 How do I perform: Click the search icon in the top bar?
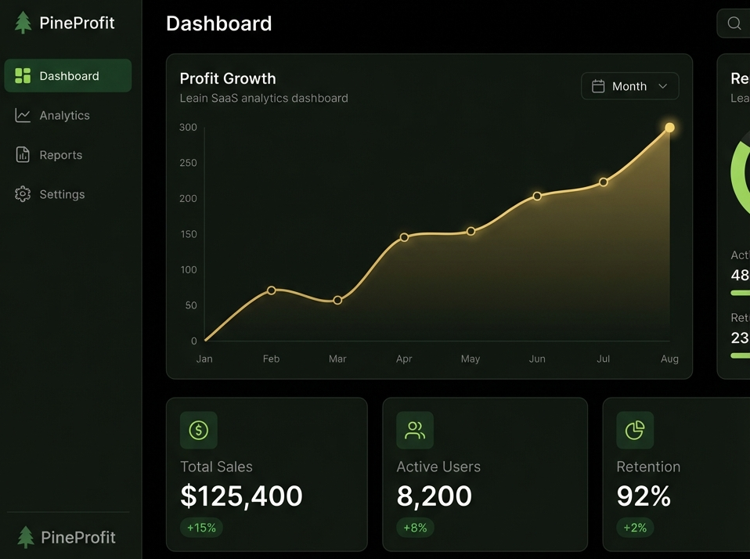734,23
